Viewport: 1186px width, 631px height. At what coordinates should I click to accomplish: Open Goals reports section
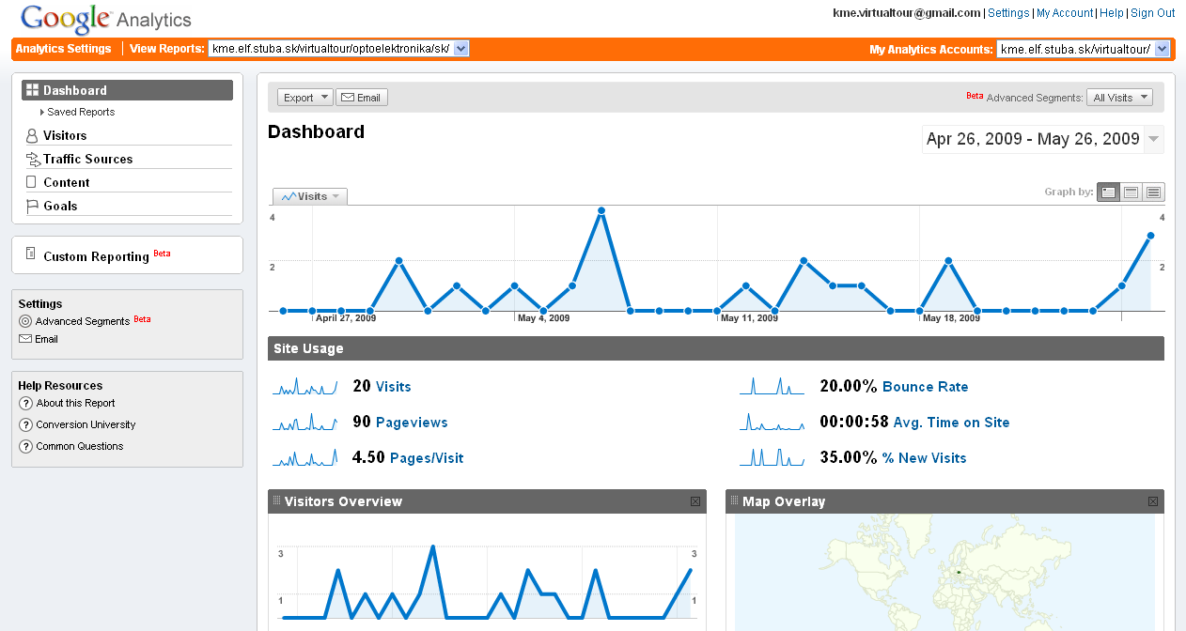[60, 206]
